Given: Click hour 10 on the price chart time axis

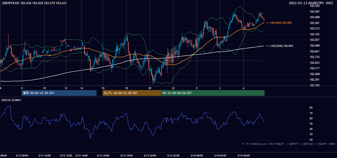Looking at the screenshot, I should click(x=44, y=88).
